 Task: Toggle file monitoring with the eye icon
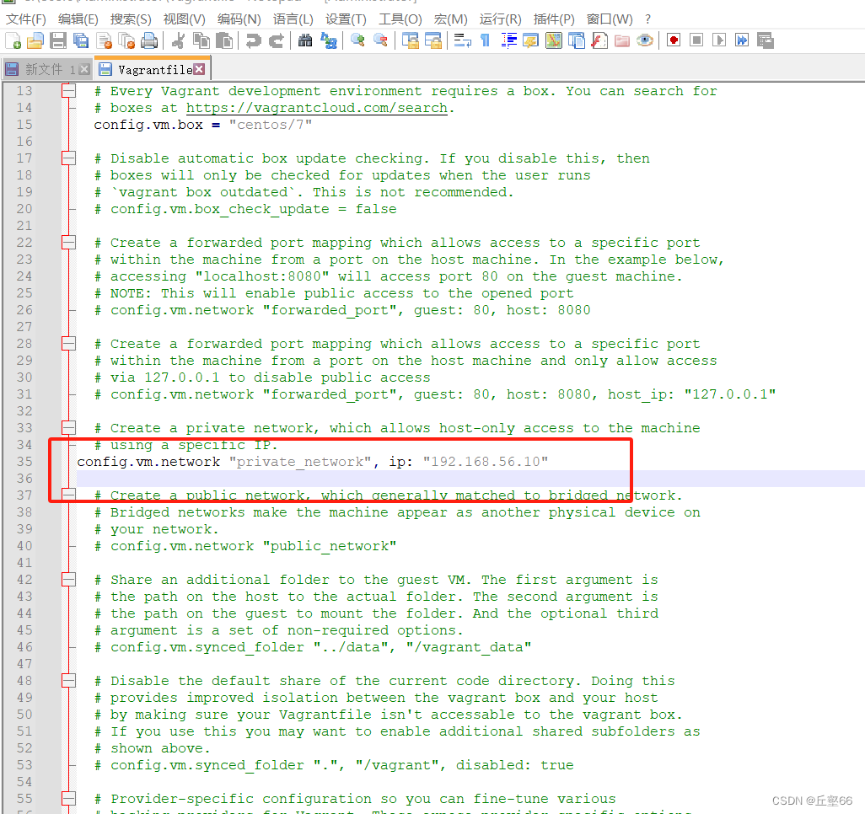pyautogui.click(x=645, y=40)
